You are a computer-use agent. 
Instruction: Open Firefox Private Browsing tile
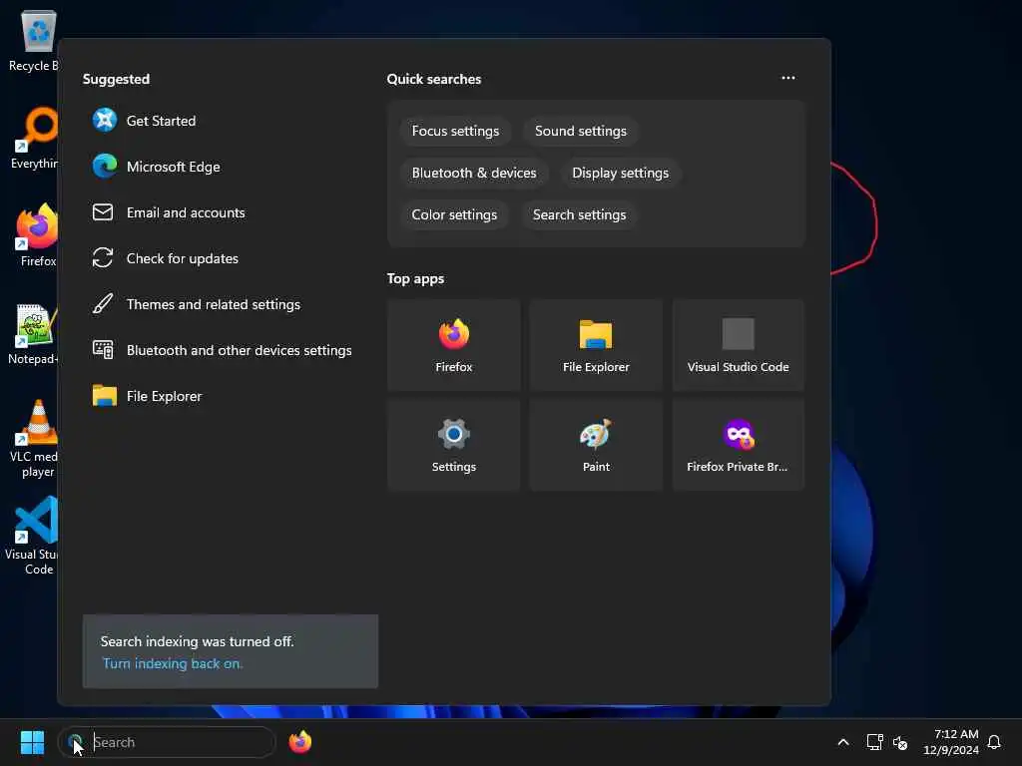click(x=738, y=445)
